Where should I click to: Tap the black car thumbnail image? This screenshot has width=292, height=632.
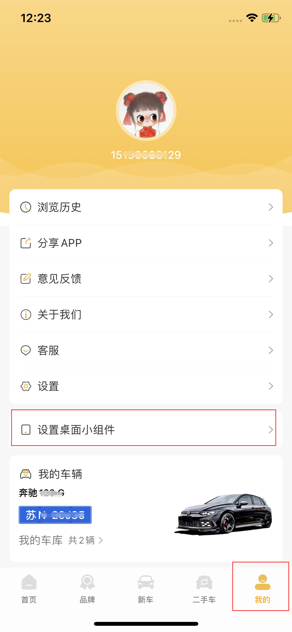224,514
